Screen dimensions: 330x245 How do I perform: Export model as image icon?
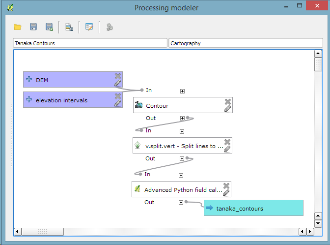(x=69, y=27)
